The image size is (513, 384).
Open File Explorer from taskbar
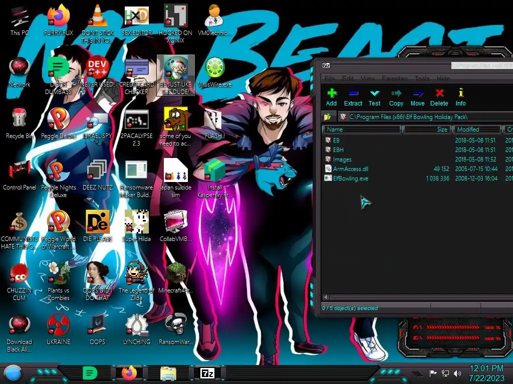pos(168,373)
